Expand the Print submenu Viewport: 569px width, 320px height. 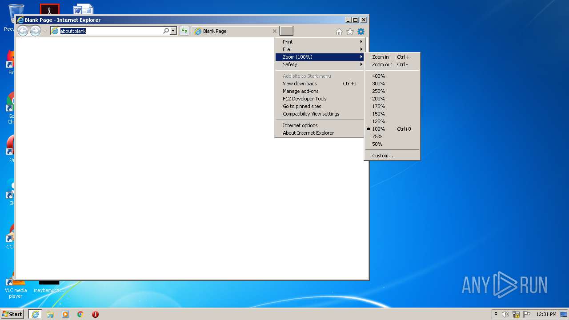(x=320, y=42)
